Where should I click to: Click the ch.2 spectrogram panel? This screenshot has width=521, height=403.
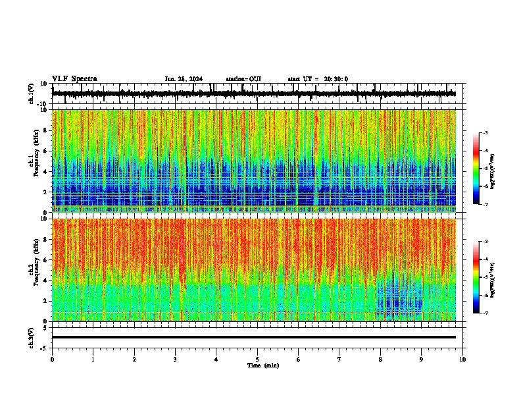pyautogui.click(x=254, y=270)
